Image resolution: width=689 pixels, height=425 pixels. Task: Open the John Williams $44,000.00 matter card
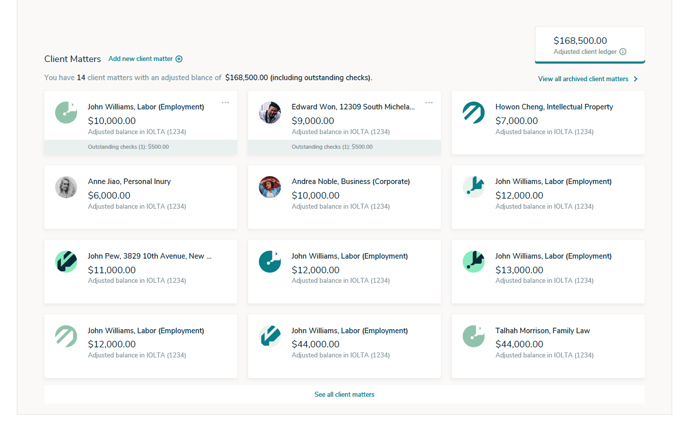point(344,346)
